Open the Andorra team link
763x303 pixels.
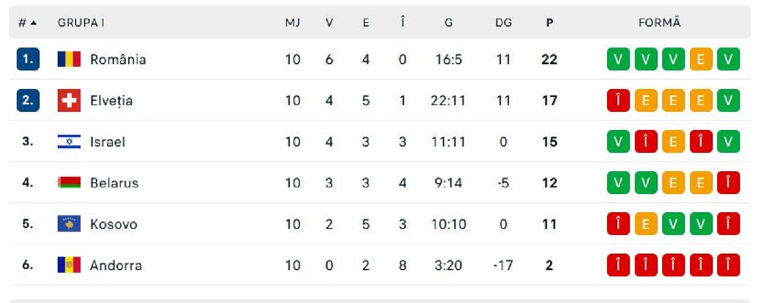(116, 265)
